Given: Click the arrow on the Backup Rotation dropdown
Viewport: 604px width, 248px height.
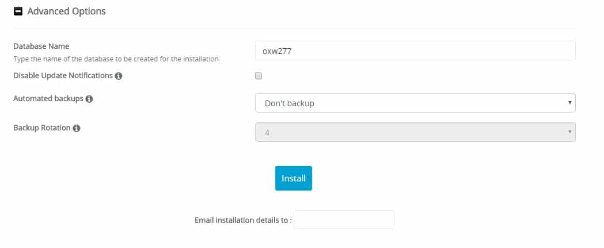Looking at the screenshot, I should pyautogui.click(x=569, y=132).
